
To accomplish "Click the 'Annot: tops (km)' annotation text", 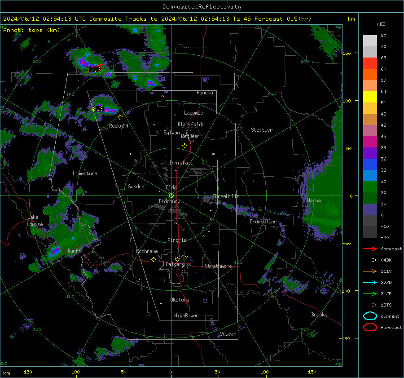I will click(x=32, y=30).
